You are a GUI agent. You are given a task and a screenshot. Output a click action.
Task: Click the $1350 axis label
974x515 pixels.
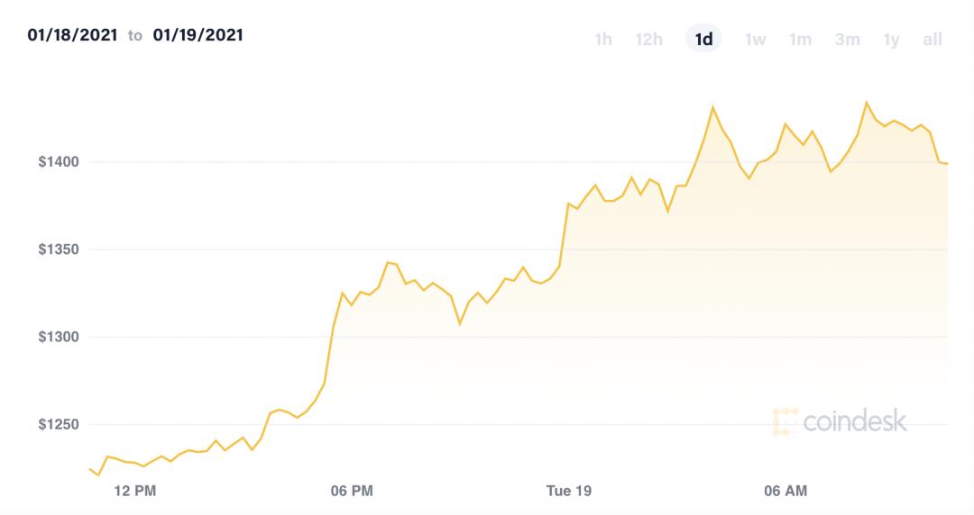pyautogui.click(x=59, y=249)
